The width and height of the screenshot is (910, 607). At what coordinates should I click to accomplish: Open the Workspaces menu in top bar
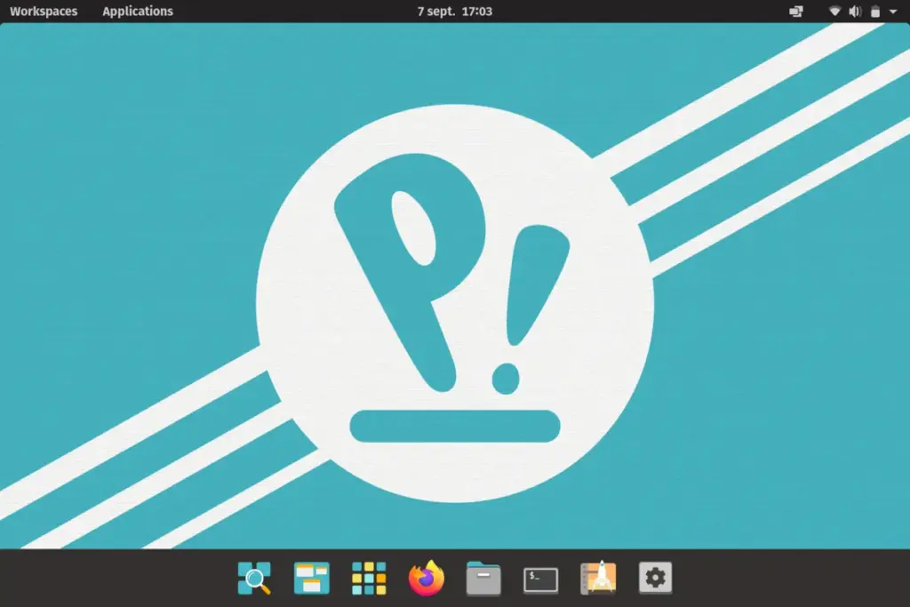pyautogui.click(x=44, y=12)
